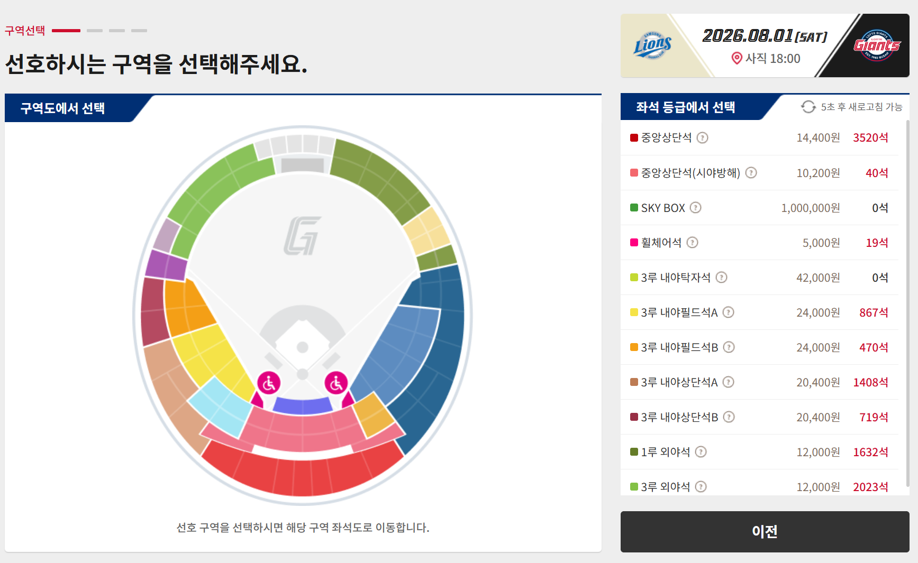The width and height of the screenshot is (918, 563).
Task: Click the green color swatch of SKY BOX
Action: coord(634,208)
